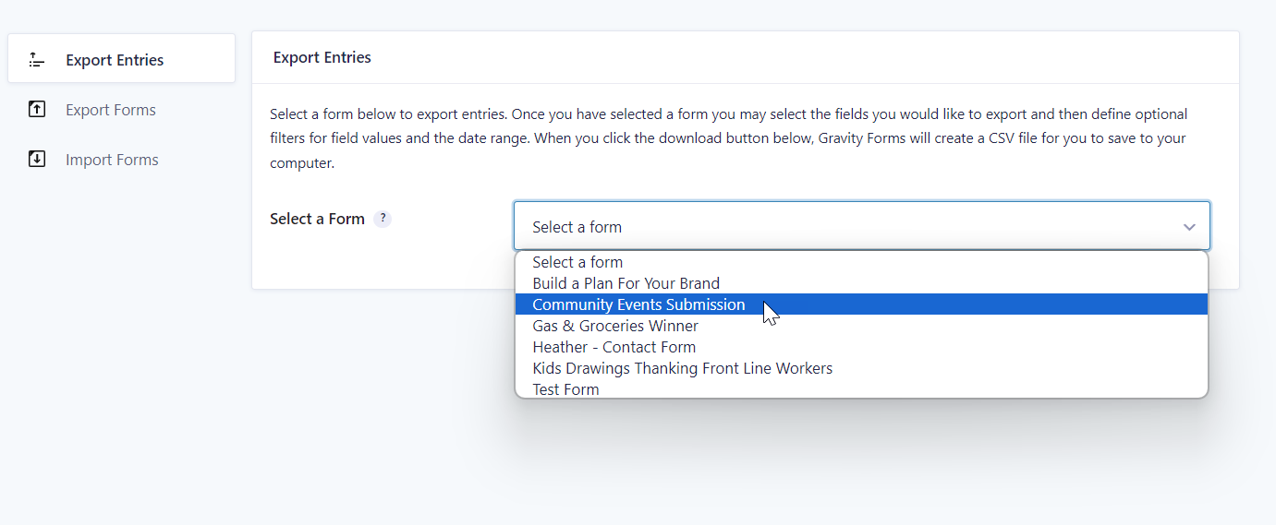Open the Export Entries sidebar tab label
1276x525 pixels.
click(115, 60)
